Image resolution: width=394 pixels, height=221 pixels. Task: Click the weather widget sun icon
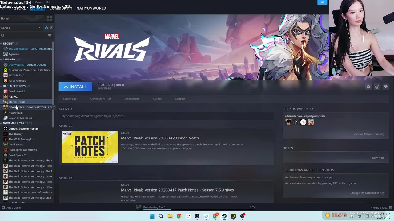(x=328, y=215)
